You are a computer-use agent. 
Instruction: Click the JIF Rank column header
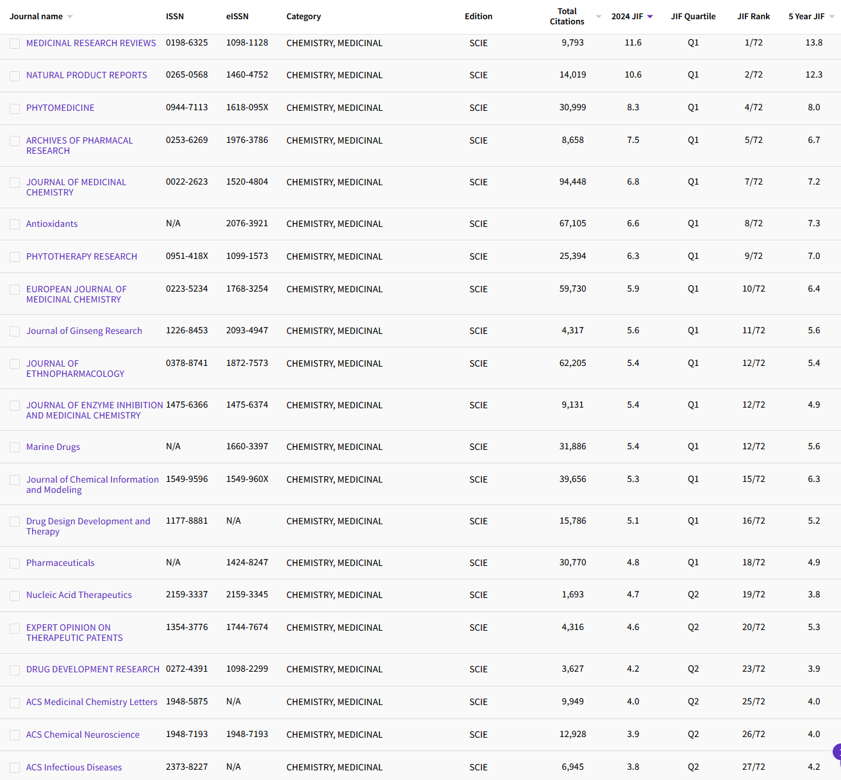tap(753, 17)
